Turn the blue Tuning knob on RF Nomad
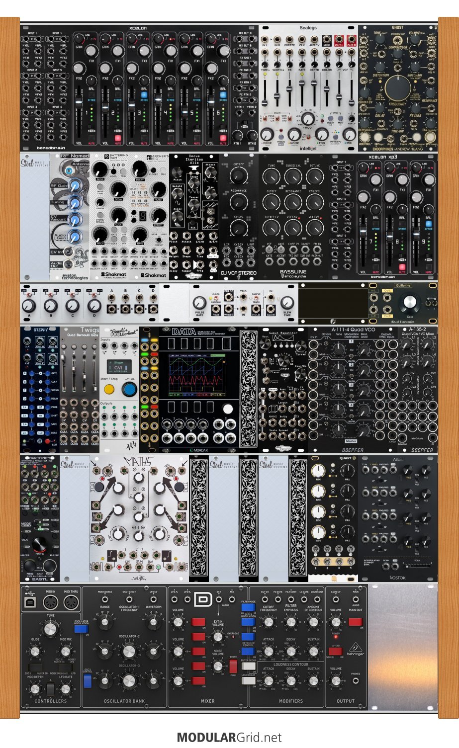459x748 pixels. [x=75, y=203]
